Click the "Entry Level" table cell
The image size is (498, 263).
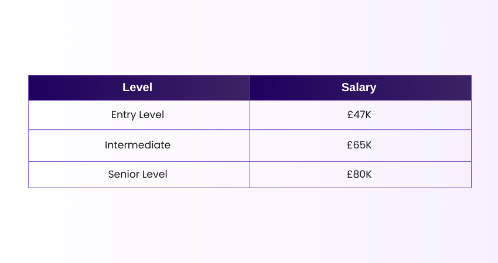138,115
